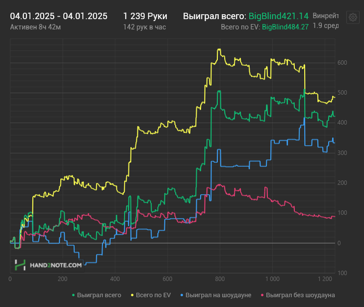Click the 'Винрейт' label
The image size is (364, 307).
tap(326, 16)
